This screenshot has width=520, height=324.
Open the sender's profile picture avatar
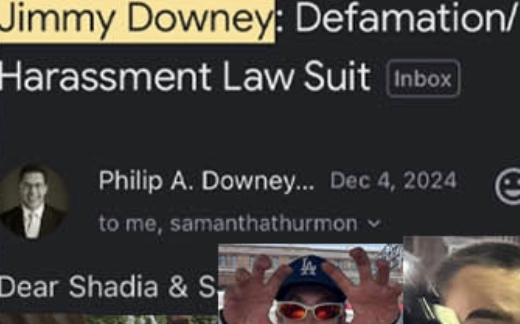pos(33,202)
